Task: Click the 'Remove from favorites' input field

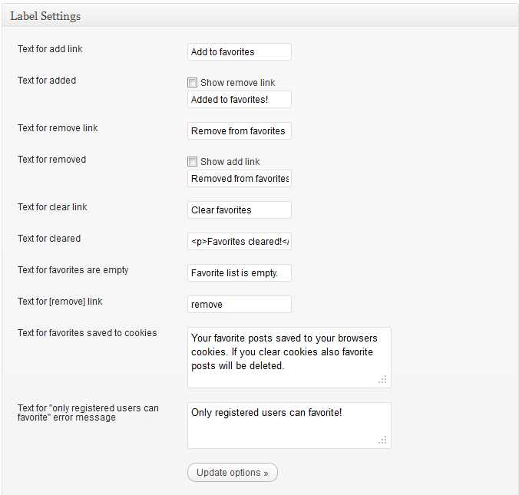Action: coord(239,131)
